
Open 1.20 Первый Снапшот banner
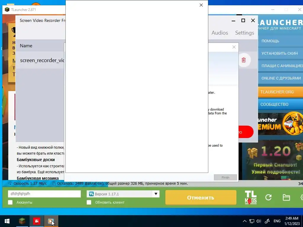pos(273,160)
